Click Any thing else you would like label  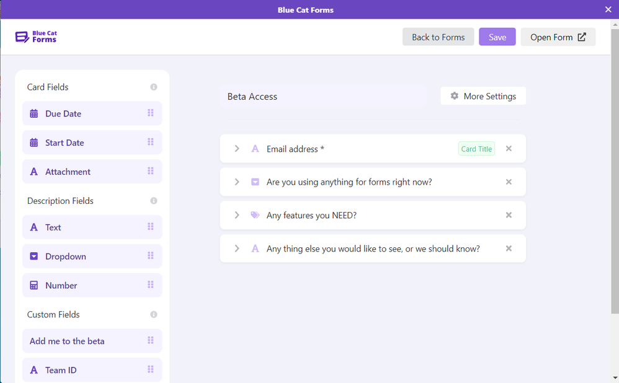[373, 249]
